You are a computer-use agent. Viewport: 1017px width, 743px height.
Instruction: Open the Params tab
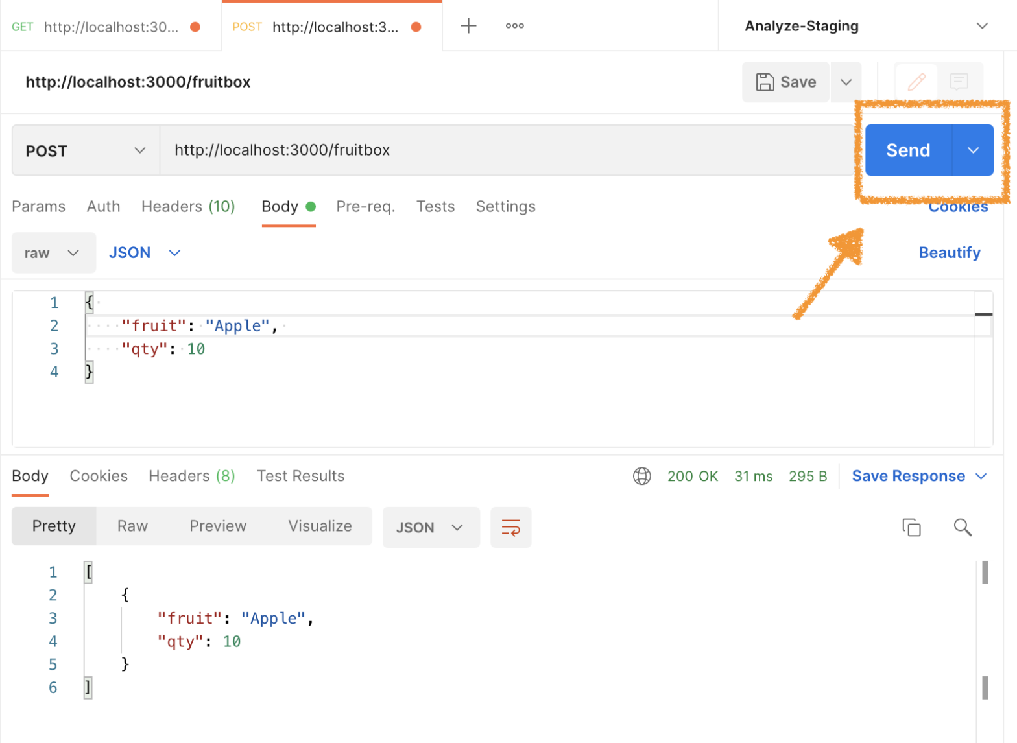39,207
